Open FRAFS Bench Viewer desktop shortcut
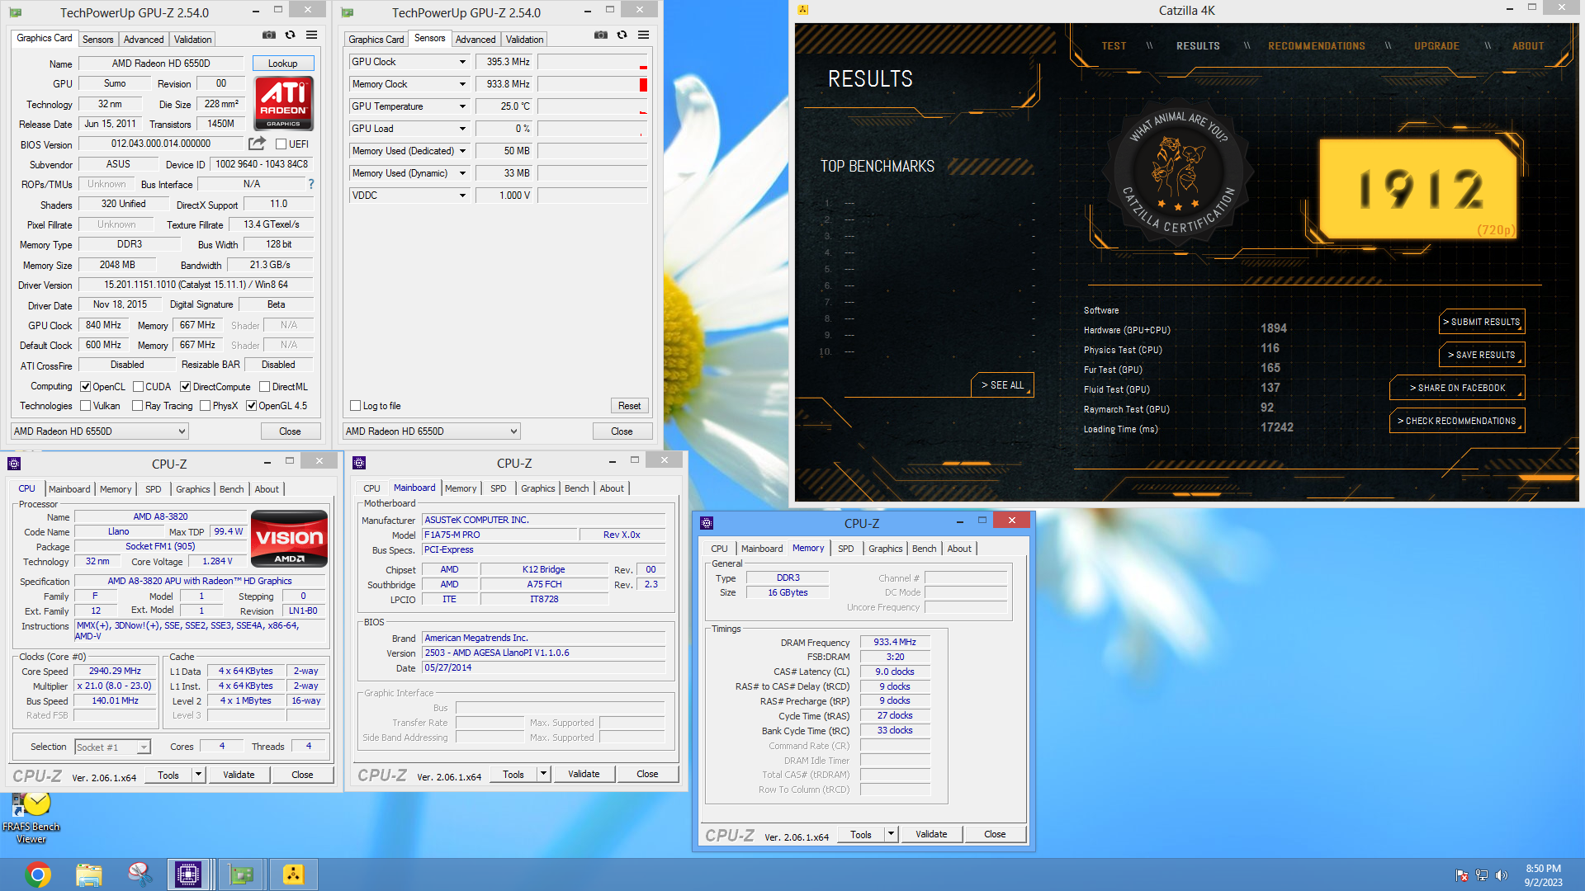The width and height of the screenshot is (1585, 891). [x=31, y=818]
